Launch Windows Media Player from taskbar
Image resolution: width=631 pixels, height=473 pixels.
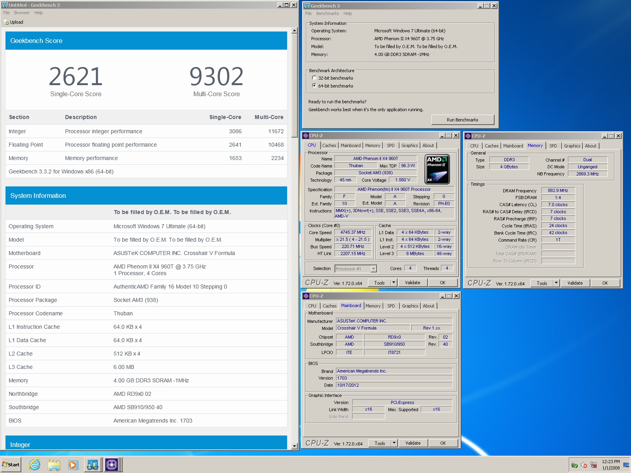73,465
